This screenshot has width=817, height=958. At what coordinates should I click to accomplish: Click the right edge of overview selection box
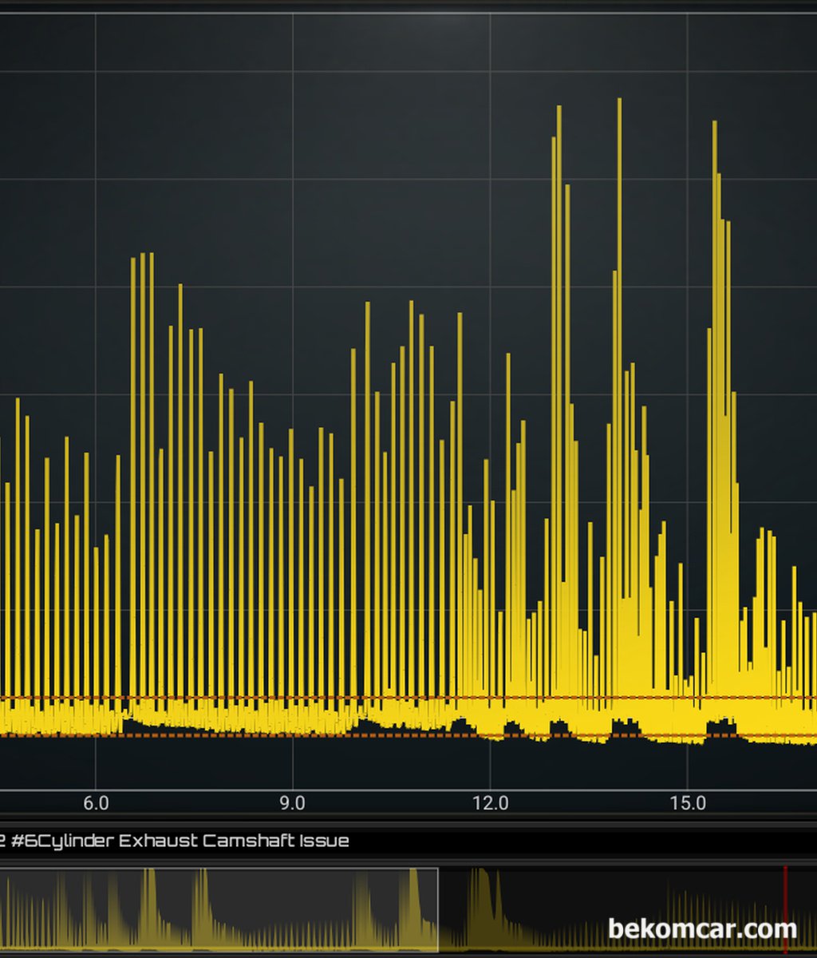tap(438, 910)
